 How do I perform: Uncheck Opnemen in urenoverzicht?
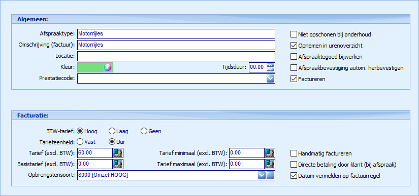coord(294,46)
